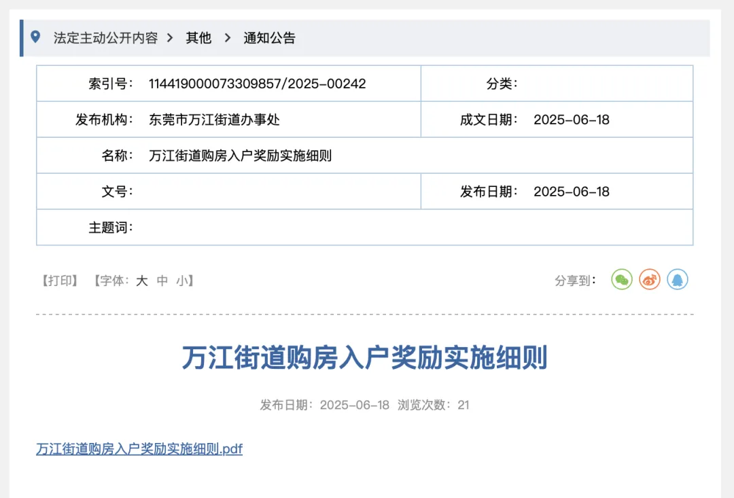Click the large blue article title heading
Screen dimensions: 734x498
point(364,358)
